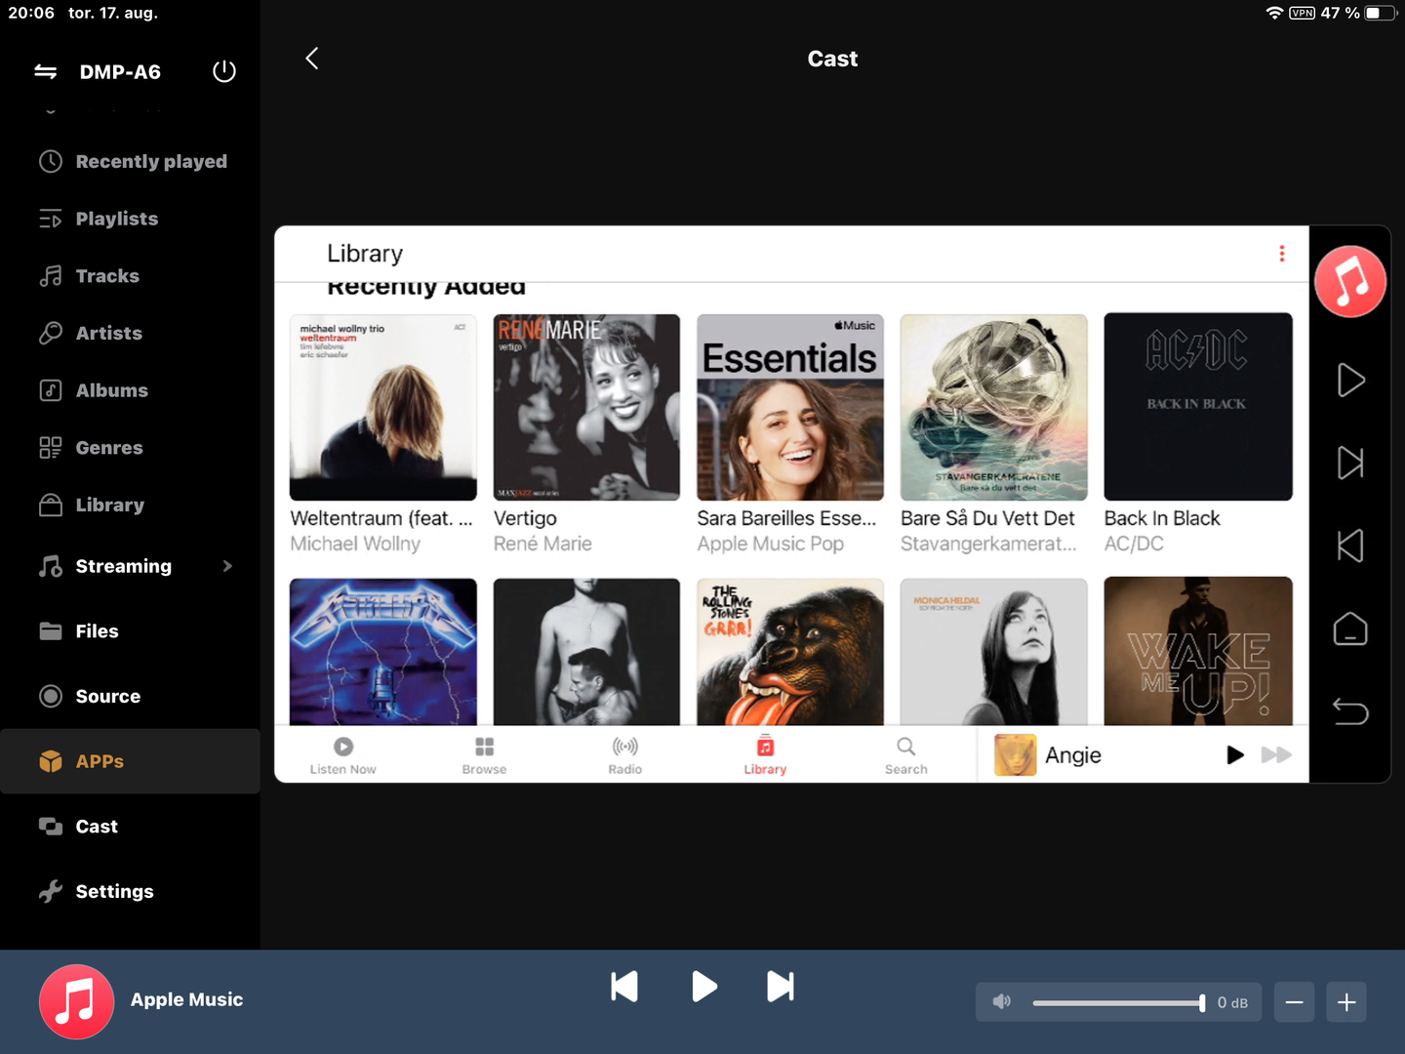Screen dimensions: 1405x1054
Task: Click the battery status icon
Action: tap(1381, 13)
